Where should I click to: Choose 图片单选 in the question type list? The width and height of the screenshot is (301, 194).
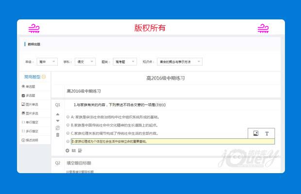click(30, 104)
